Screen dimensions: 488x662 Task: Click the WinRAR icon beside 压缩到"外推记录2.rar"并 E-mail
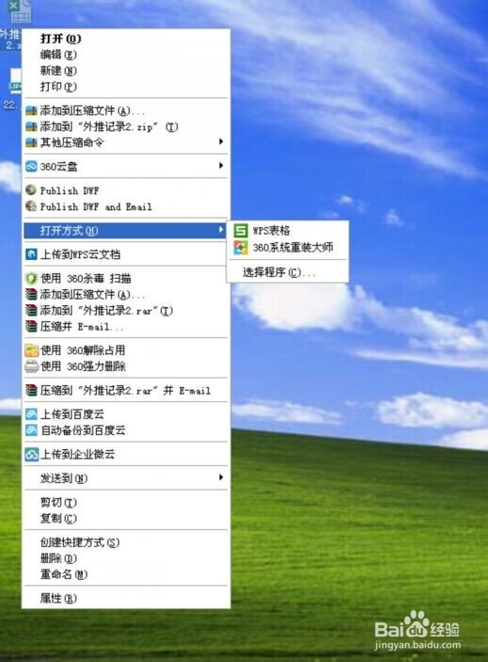31,390
